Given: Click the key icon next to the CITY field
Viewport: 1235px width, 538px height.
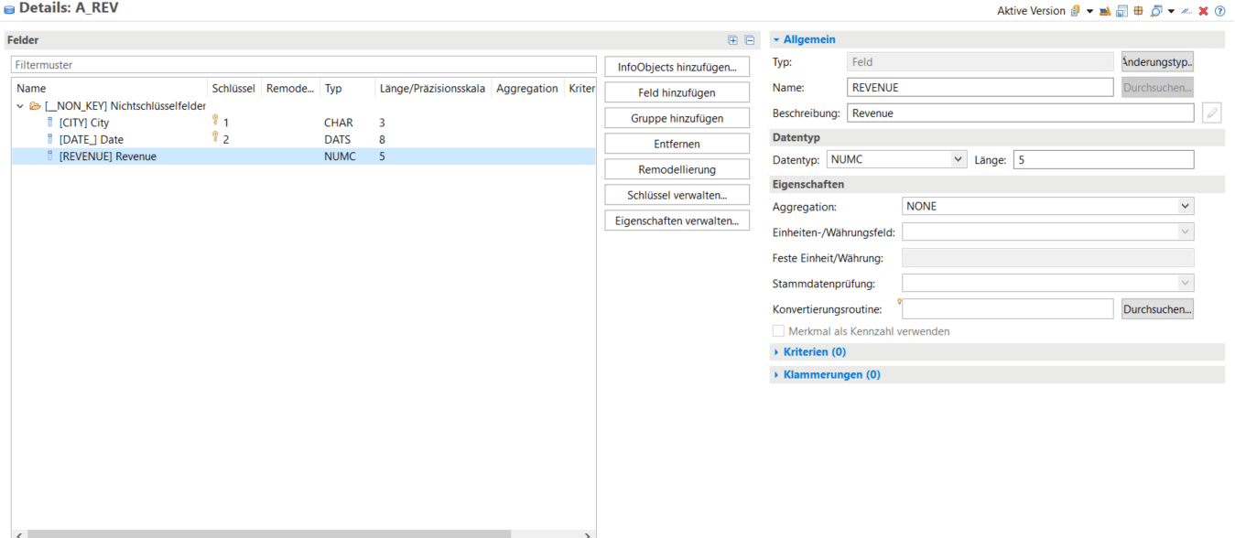Looking at the screenshot, I should coord(213,122).
